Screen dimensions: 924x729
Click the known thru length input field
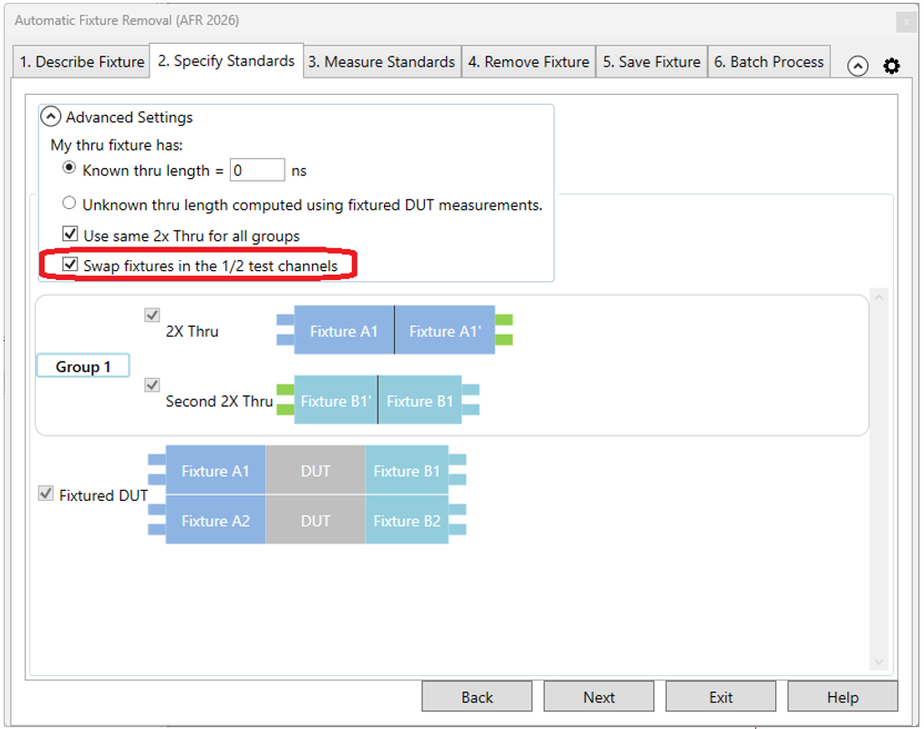256,171
